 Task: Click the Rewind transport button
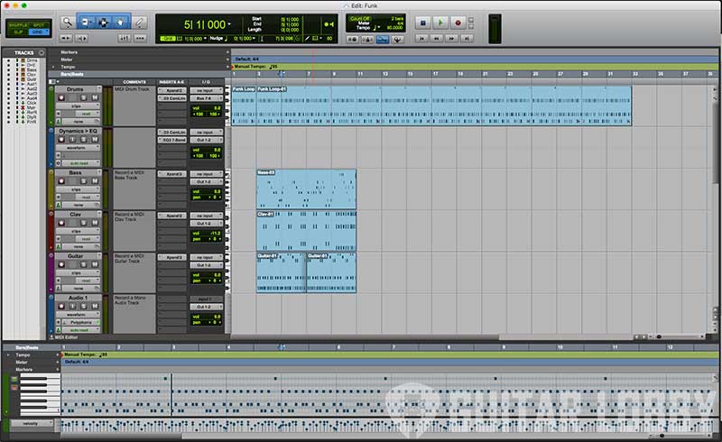pos(436,39)
